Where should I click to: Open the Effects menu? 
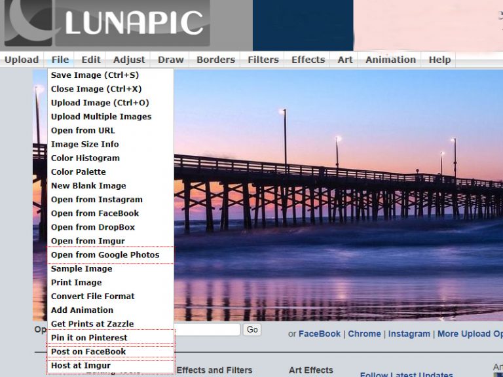pos(308,60)
